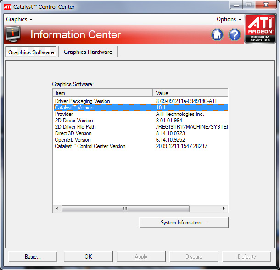Click the Defaults button
Screen dimensions: 280x270
pos(246,257)
